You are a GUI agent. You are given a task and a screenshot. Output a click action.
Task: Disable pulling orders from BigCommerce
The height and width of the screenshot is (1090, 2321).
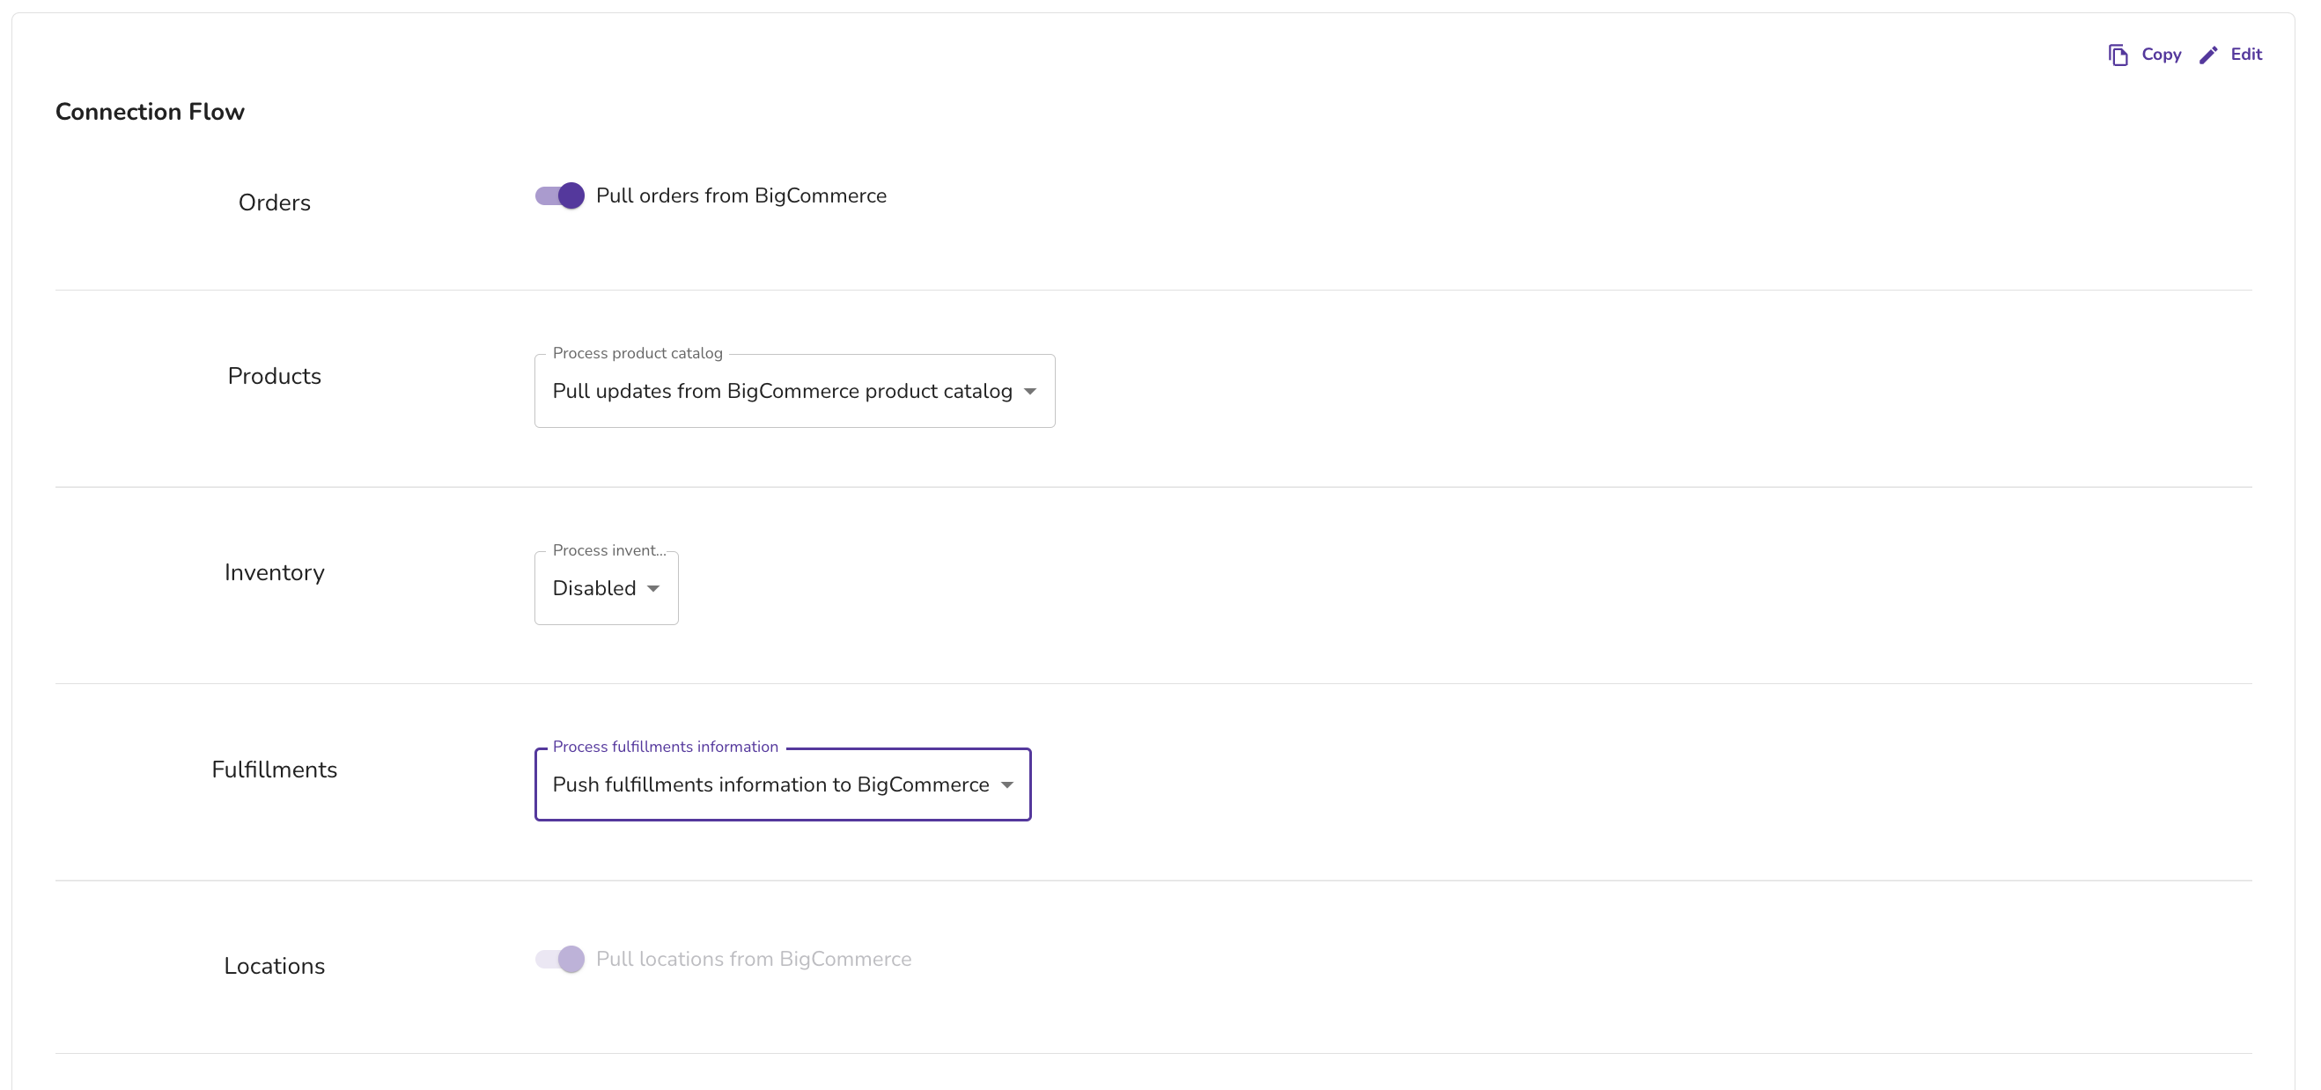tap(558, 195)
